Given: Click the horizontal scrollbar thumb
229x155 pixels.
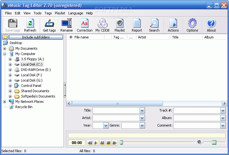Looking at the screenshot, I should coord(117,103).
